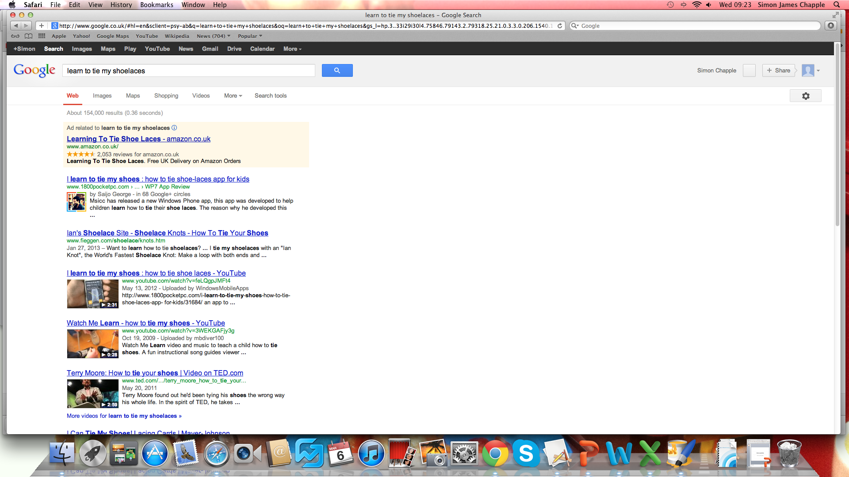The width and height of the screenshot is (849, 477).
Task: Open Finder from the dock
Action: coord(62,454)
